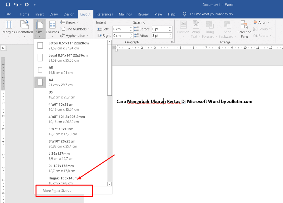Switch to the References tab
Viewport: 283px width, 203px height.
(x=104, y=14)
